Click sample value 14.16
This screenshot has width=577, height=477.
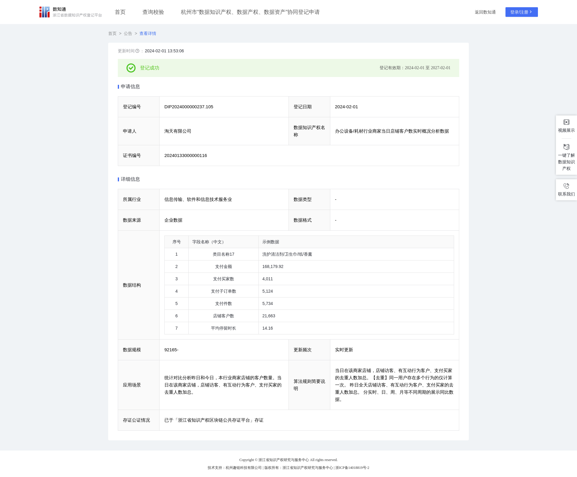267,328
